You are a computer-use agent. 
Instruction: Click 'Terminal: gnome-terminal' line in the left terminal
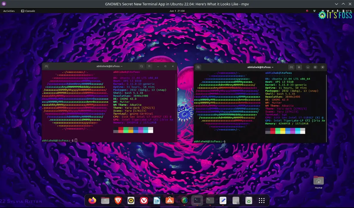tap(133, 114)
